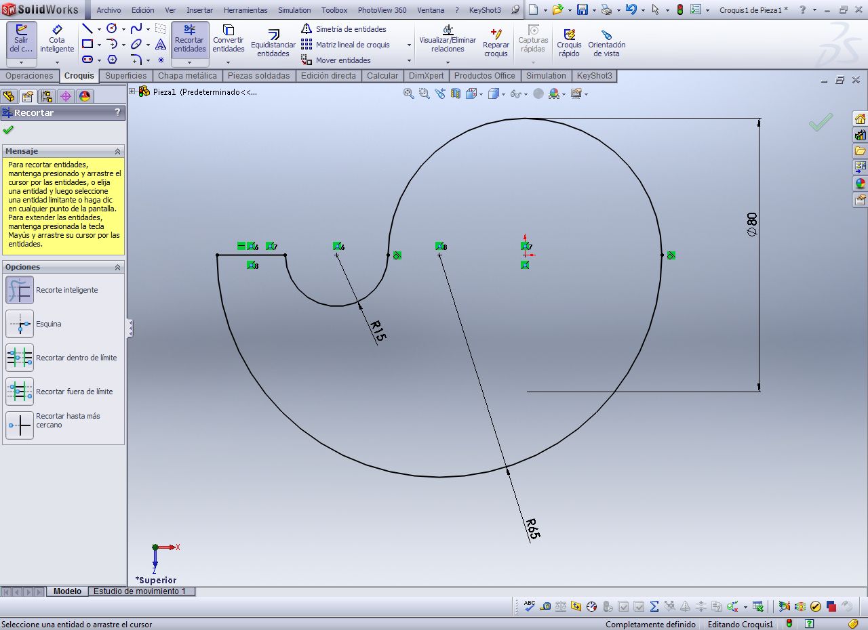Open Matriz lineal de croquis dropdown
The height and width of the screenshot is (630, 868).
(x=409, y=45)
